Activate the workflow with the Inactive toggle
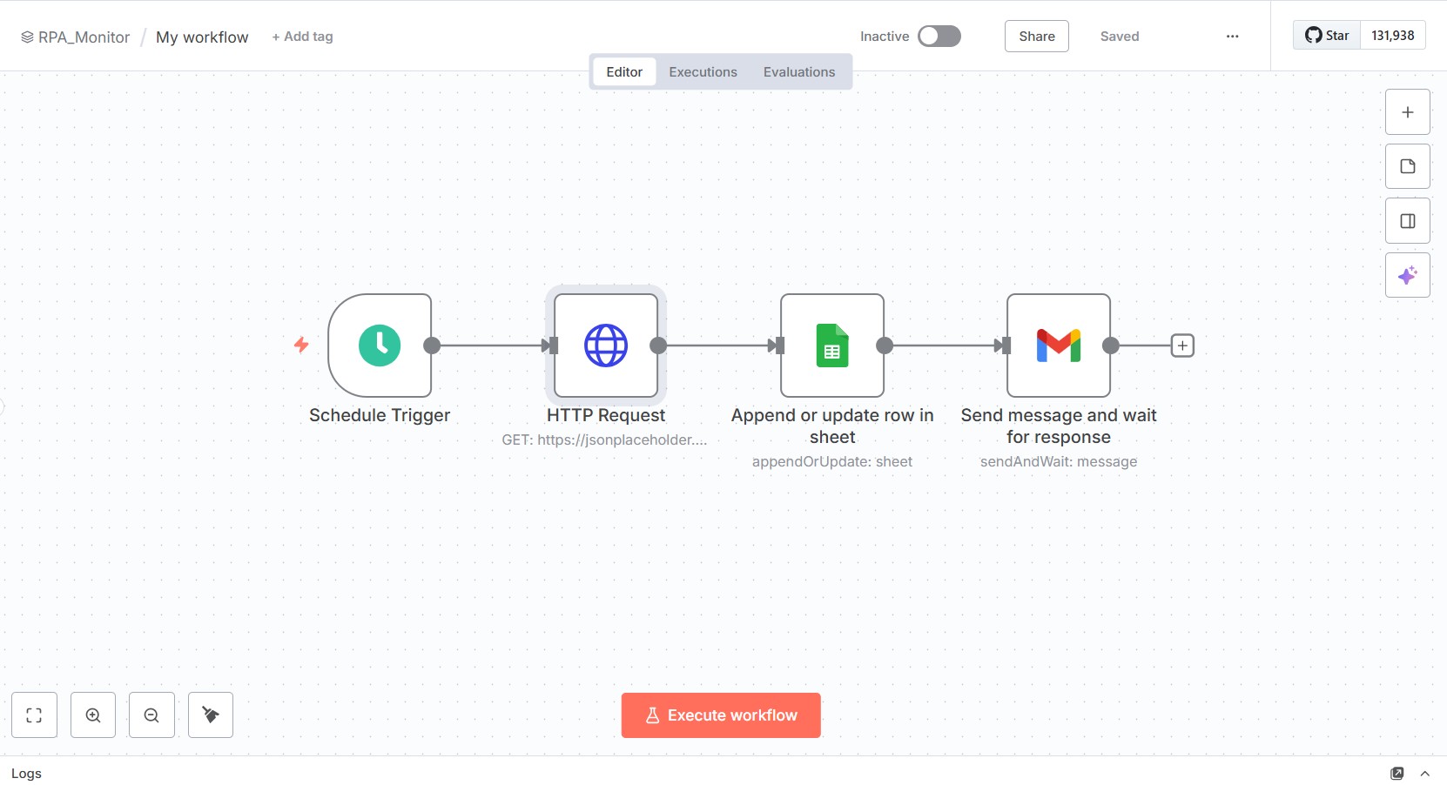Viewport: 1447px width, 785px height. tap(939, 36)
